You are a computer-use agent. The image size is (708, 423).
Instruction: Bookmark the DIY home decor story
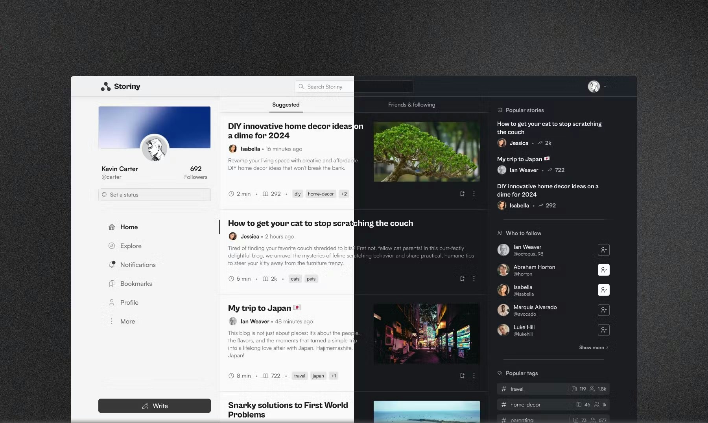tap(462, 194)
